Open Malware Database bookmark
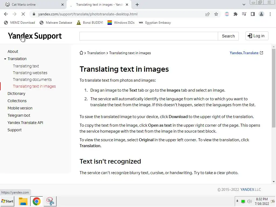This screenshot has width=276, height=207. click(56, 23)
